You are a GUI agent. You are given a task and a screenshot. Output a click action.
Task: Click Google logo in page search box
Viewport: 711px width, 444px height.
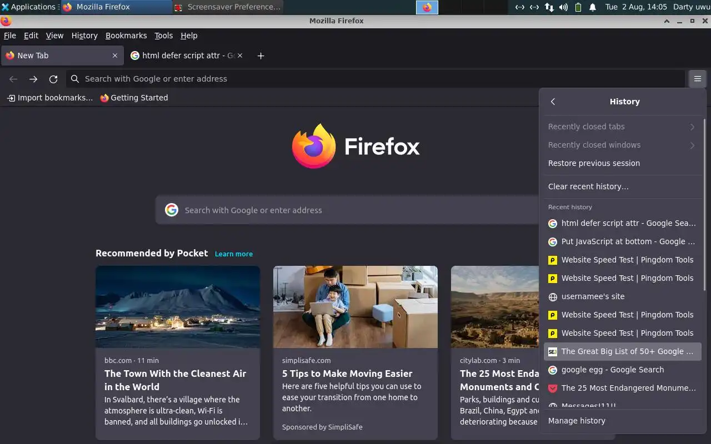[x=172, y=210]
